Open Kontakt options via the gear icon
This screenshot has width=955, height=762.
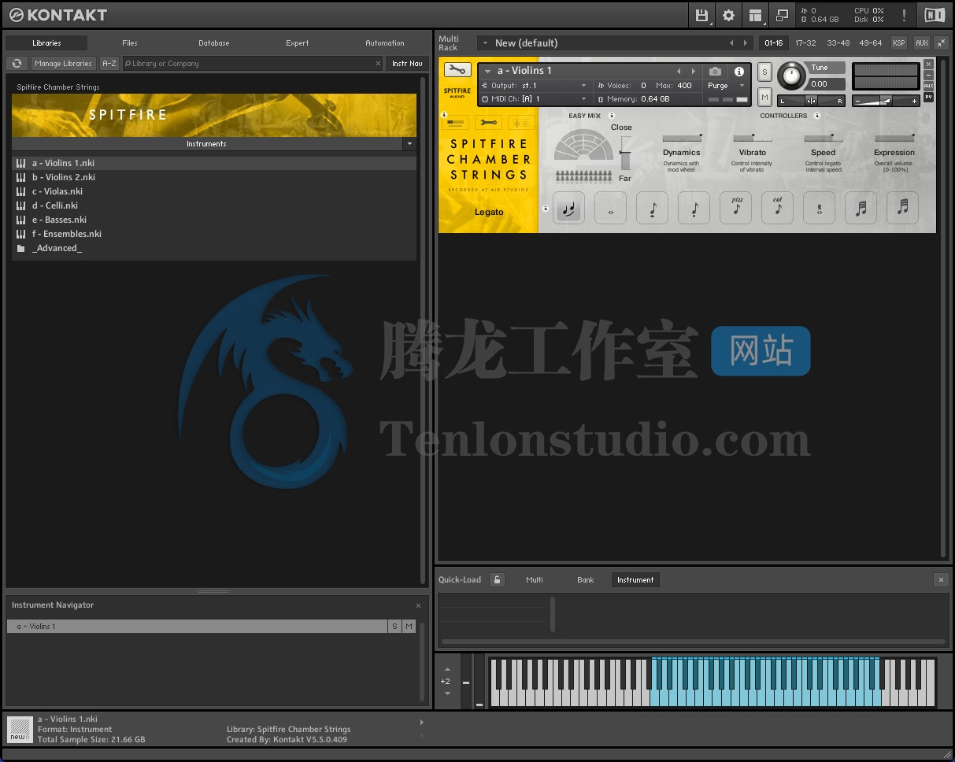tap(728, 15)
